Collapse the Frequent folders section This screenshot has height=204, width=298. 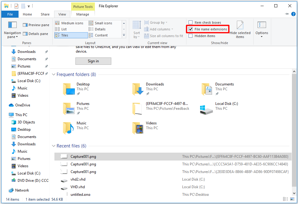click(54, 74)
